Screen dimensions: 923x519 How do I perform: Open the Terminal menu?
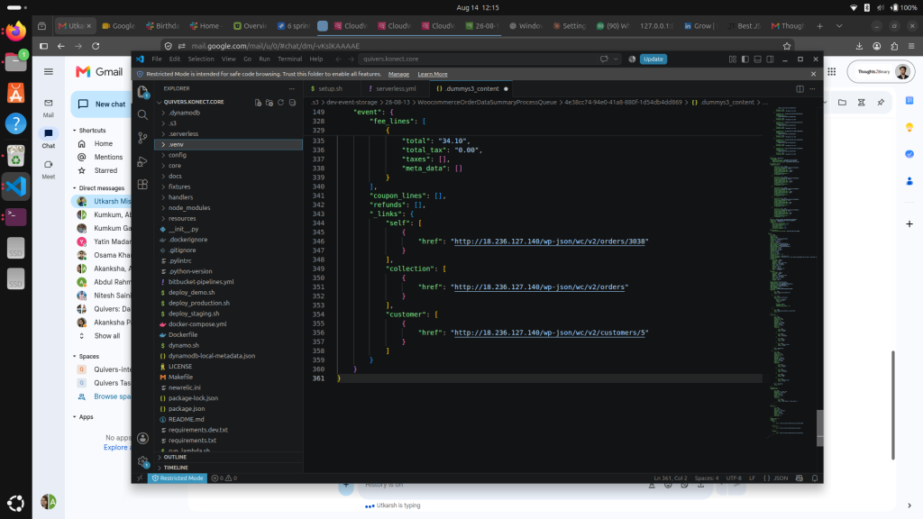(x=289, y=59)
